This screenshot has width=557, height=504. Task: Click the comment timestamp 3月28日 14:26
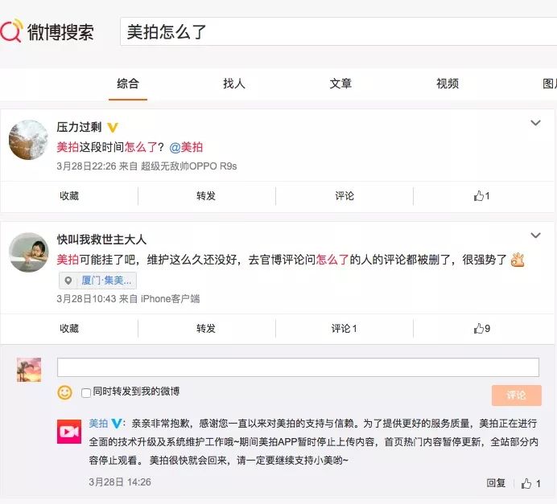click(120, 482)
